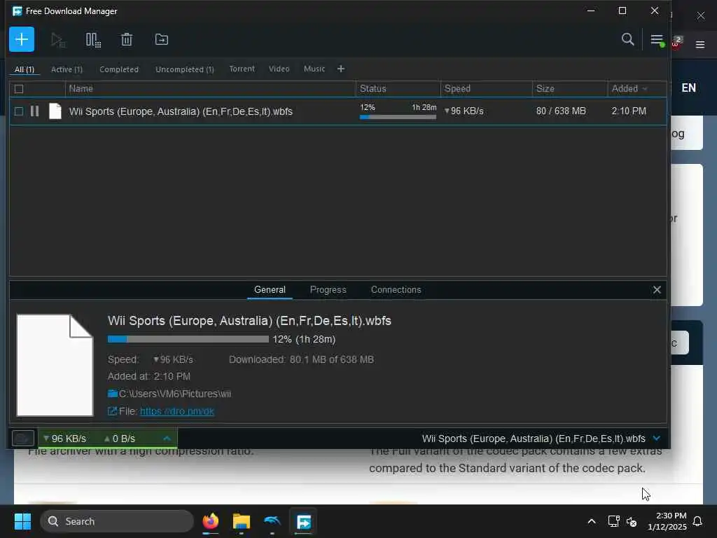Image resolution: width=717 pixels, height=538 pixels.
Task: Click the large file thumbnail in General panel
Action: [x=55, y=365]
